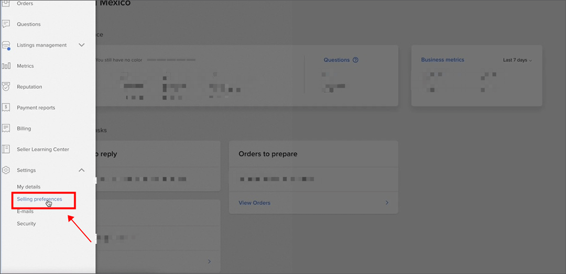
Task: Click the Billing receipt icon
Action: 6,128
